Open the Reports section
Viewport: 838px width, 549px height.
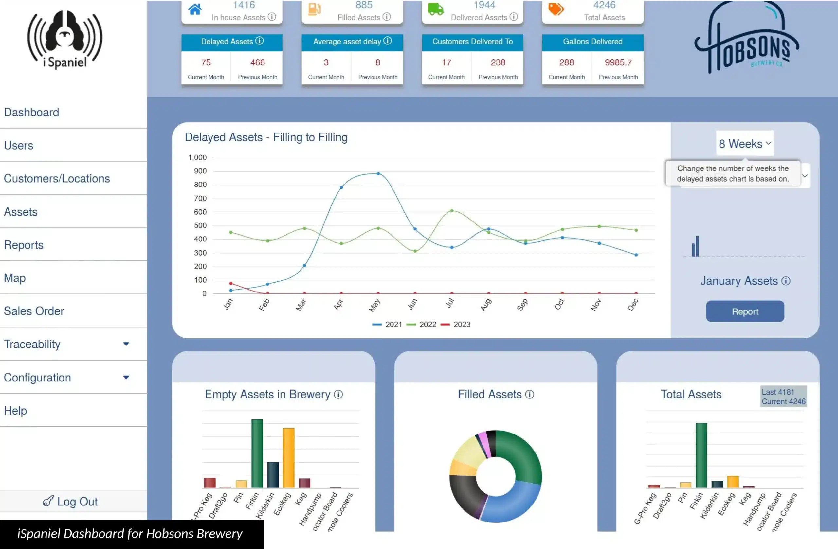coord(24,245)
